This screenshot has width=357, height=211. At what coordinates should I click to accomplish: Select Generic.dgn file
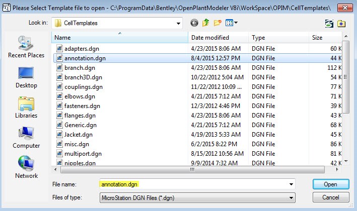tap(81, 125)
